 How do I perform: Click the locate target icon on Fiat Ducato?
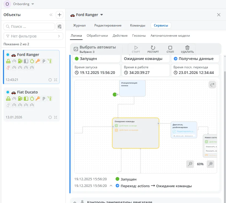pyautogui.click(x=50, y=117)
